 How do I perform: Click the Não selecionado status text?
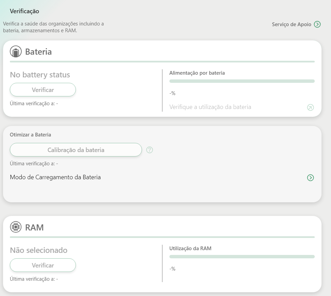click(39, 250)
